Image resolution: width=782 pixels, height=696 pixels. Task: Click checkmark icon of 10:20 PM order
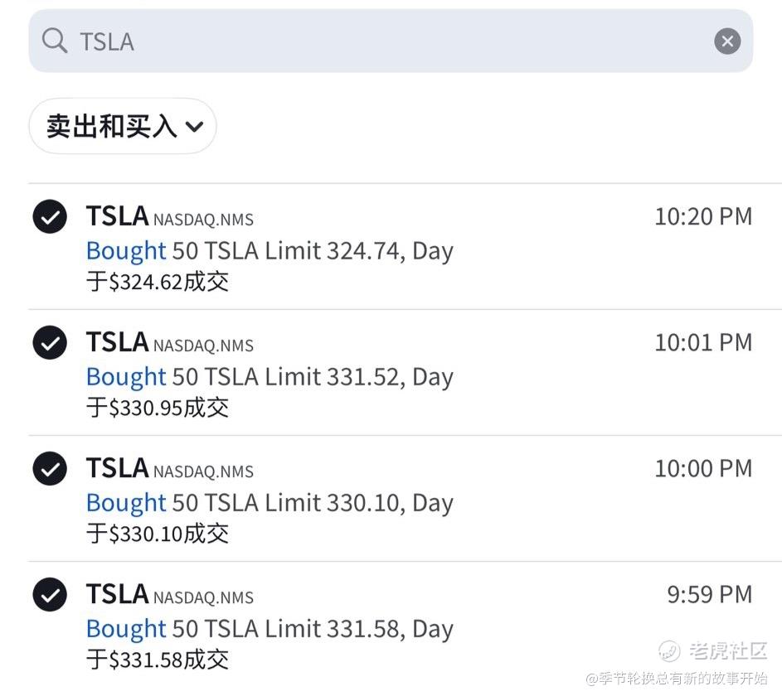coord(50,217)
